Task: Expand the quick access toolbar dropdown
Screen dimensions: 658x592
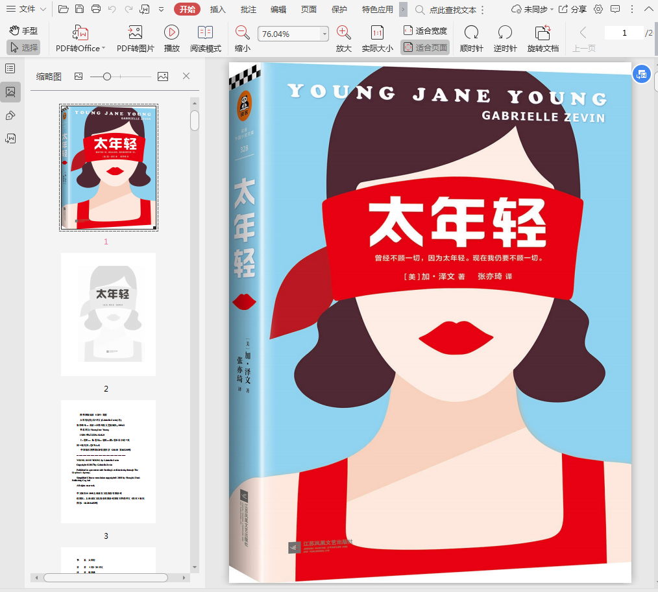Action: point(162,9)
